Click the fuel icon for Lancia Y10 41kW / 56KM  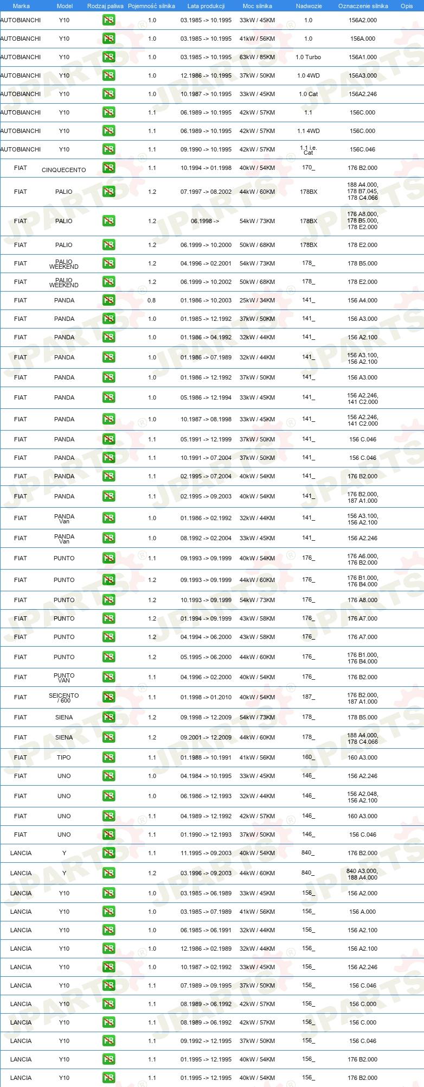click(108, 912)
